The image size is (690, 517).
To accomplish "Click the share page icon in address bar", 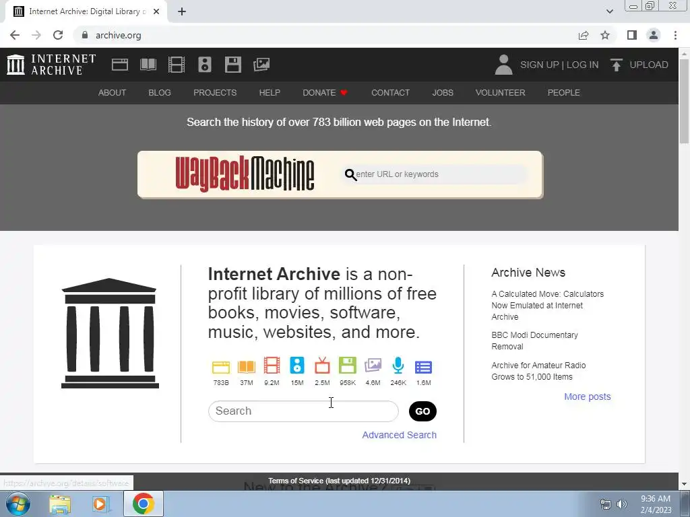I will pyautogui.click(x=584, y=35).
